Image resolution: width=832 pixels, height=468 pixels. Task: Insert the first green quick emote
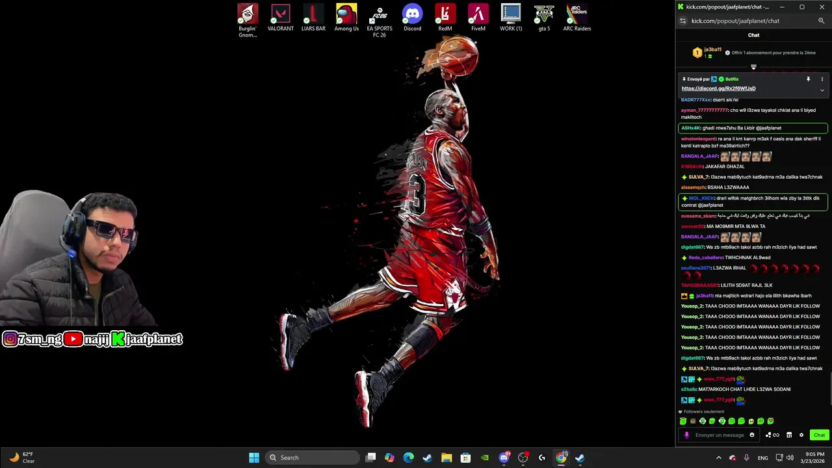tap(683, 421)
